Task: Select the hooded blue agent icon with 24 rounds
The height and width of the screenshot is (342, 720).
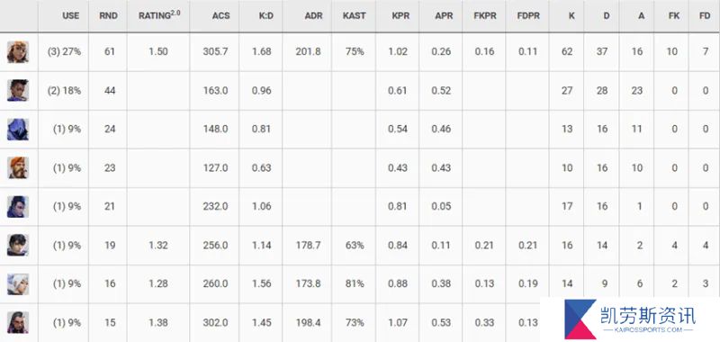Action: (18, 129)
